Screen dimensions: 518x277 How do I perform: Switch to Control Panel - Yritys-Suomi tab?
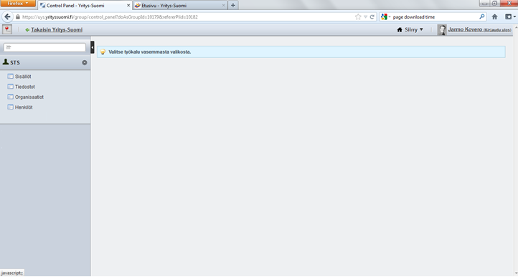85,6
